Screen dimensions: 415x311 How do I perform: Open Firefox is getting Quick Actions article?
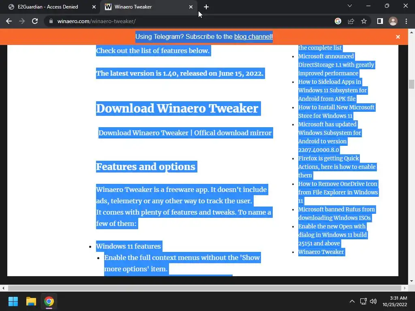(337, 166)
